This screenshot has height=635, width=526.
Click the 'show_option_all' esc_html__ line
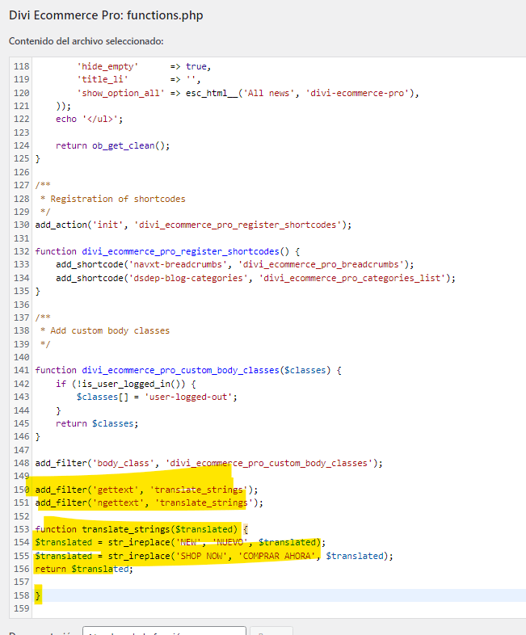coord(248,93)
